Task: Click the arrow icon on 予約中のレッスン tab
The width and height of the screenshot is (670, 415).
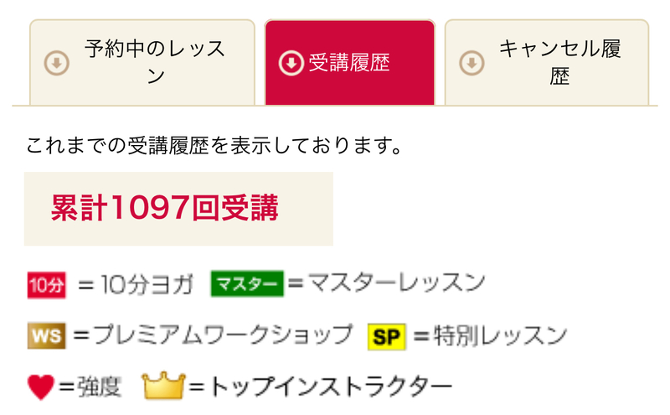Action: (56, 64)
